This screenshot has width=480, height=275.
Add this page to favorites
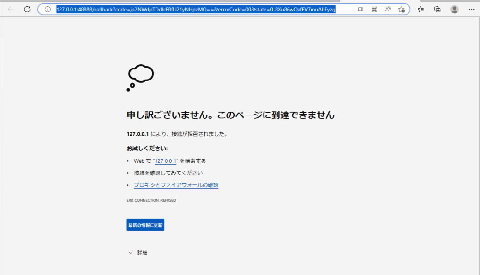[x=402, y=10]
